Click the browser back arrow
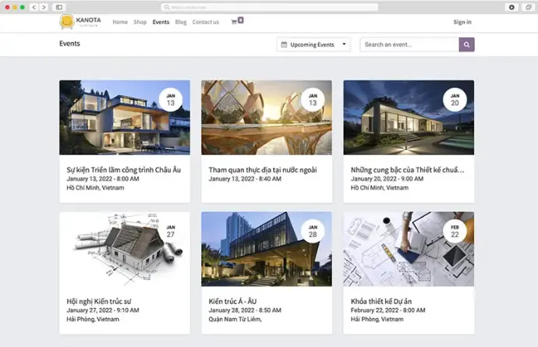Image resolution: width=538 pixels, height=347 pixels. (x=34, y=7)
